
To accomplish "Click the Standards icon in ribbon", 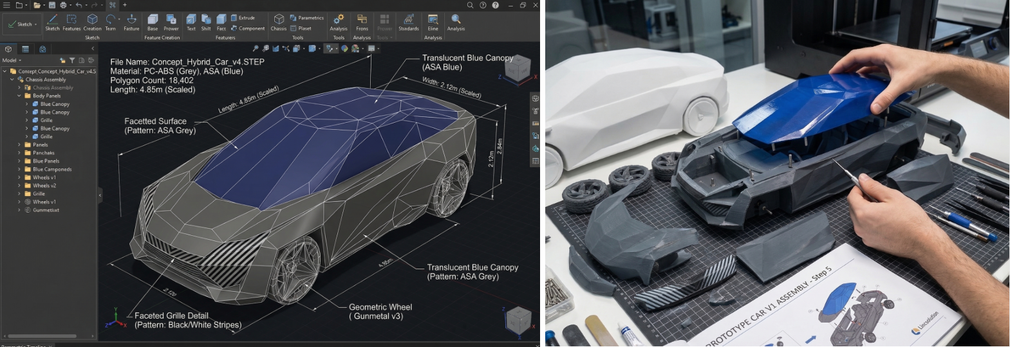I will coord(409,22).
